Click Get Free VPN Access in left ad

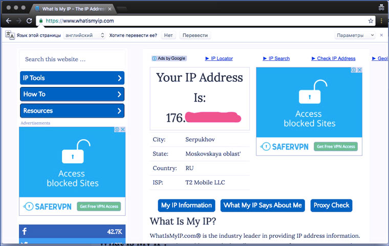point(99,206)
